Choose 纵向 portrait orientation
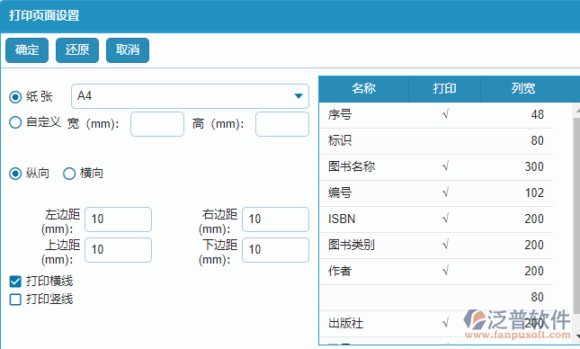 point(15,174)
